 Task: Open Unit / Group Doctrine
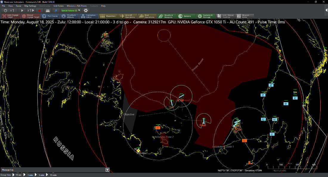tap(225, 16)
